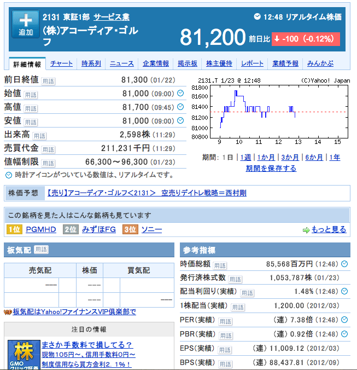
Task: Click the 2,598株 volume value
Action: click(135, 135)
